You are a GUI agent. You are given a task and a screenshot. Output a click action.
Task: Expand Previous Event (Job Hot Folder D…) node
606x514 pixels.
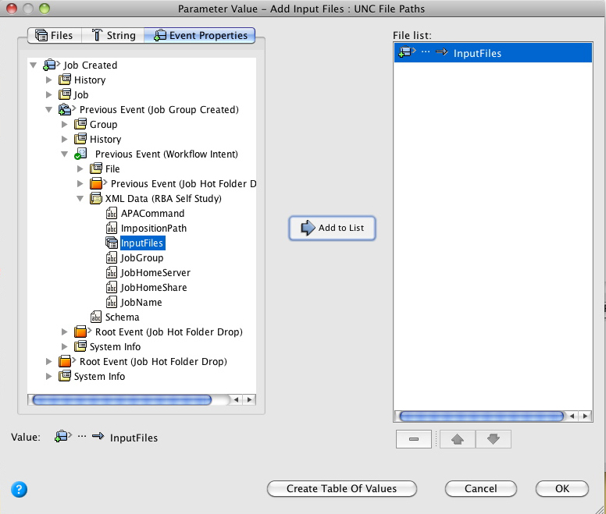[80, 183]
